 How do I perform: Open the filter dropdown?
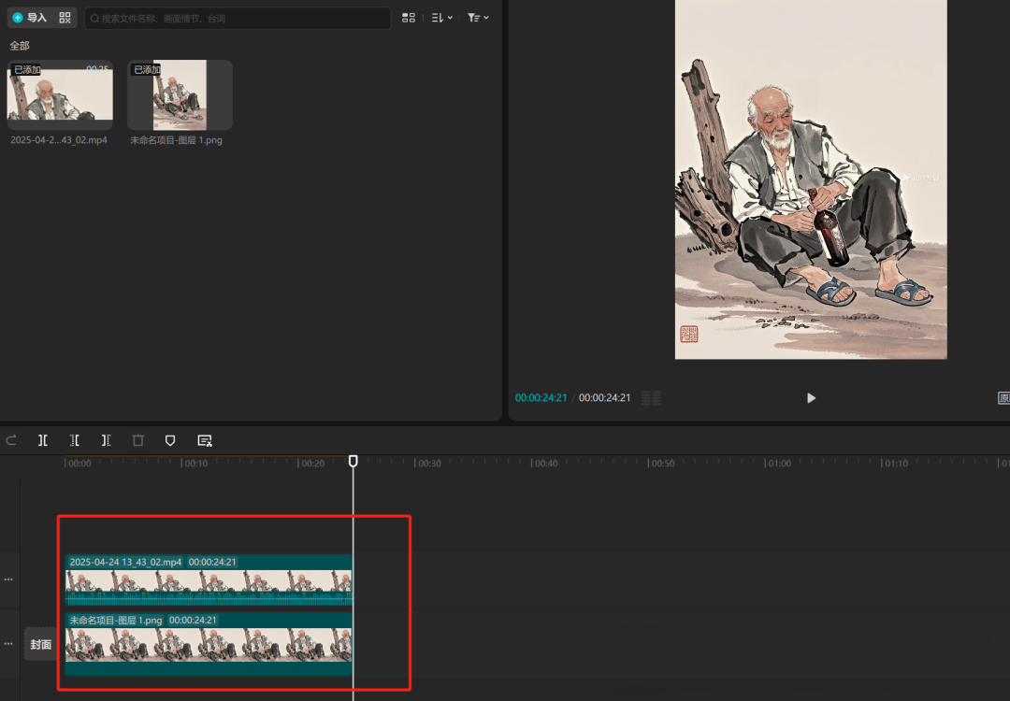click(x=478, y=18)
